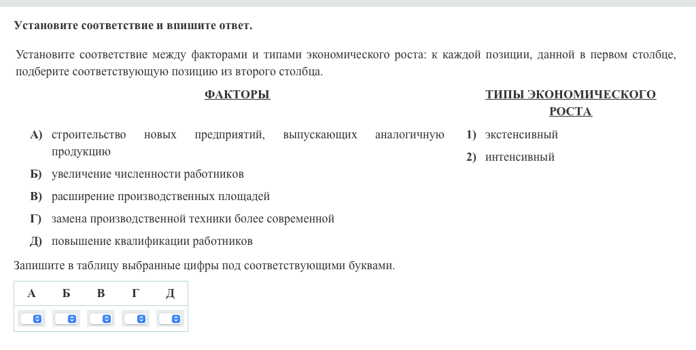Click the table header letter А
This screenshot has height=350, width=696.
[x=31, y=293]
